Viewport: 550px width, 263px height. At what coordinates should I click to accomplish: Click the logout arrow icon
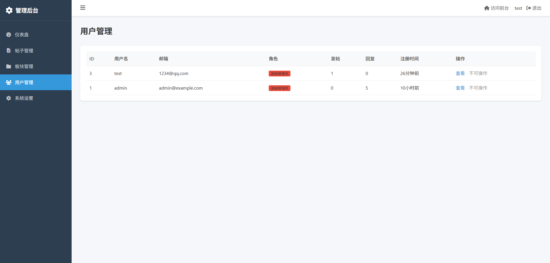(x=529, y=8)
